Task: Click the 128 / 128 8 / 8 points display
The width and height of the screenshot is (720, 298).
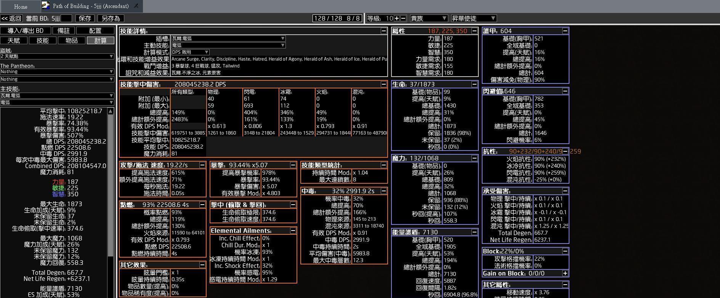Action: pos(337,18)
